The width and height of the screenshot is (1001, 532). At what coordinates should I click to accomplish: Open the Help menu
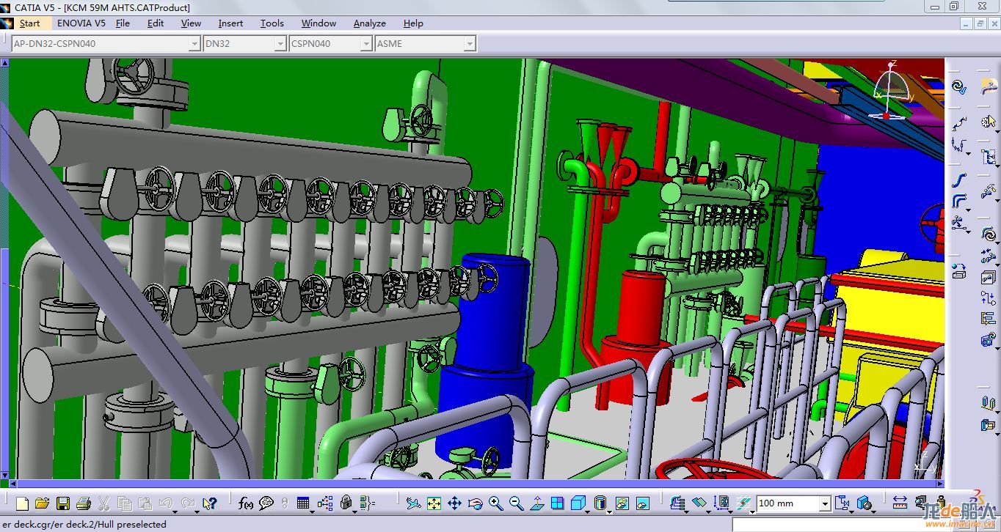[x=413, y=23]
